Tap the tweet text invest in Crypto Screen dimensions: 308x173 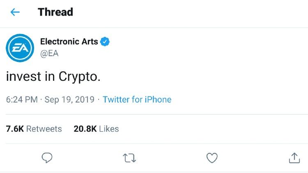53,76
